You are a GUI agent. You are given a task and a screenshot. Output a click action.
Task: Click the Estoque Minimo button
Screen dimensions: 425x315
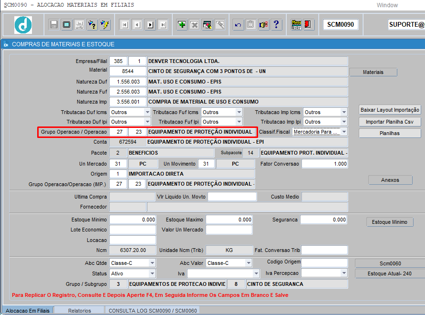click(390, 222)
